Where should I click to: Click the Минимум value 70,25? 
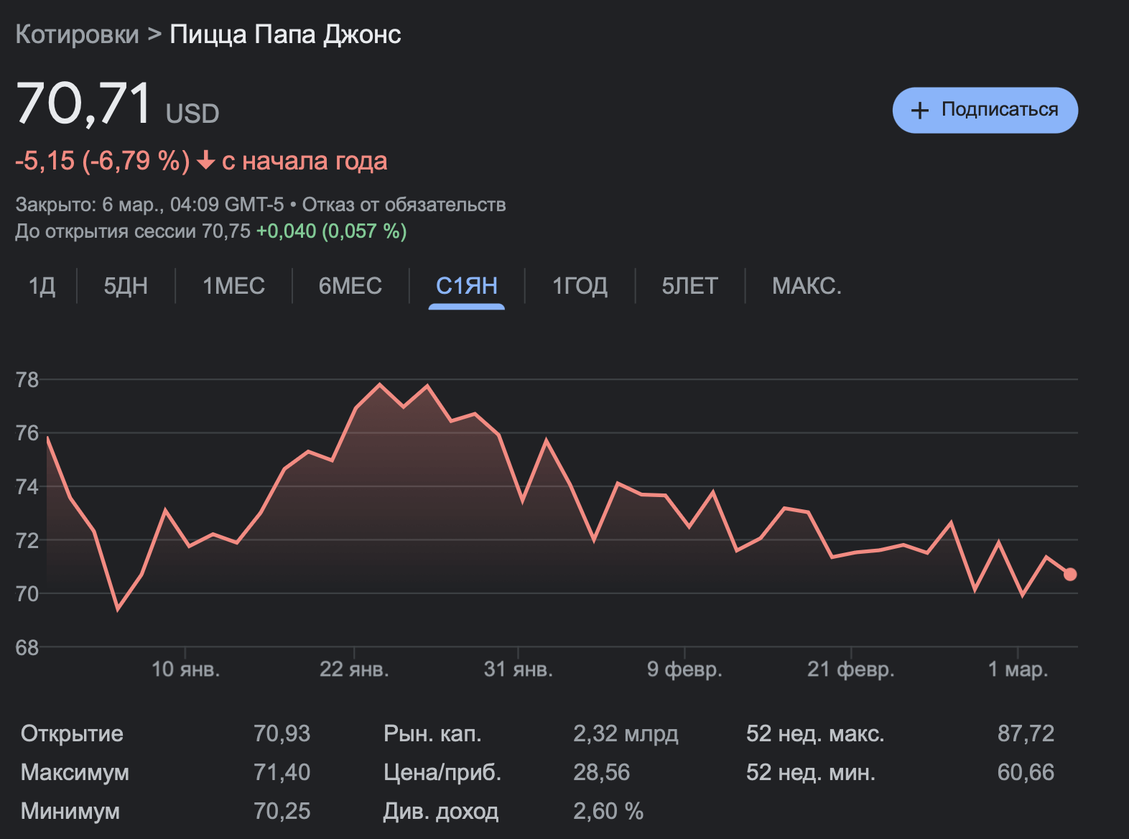click(282, 811)
